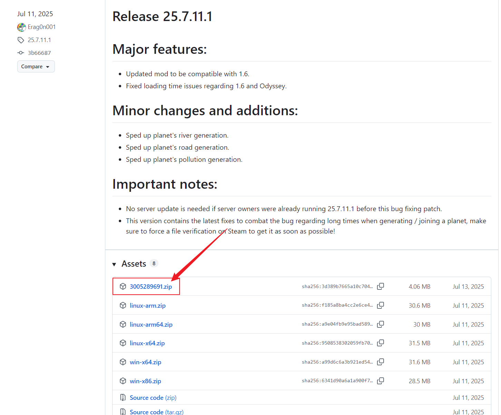Collapse the Assets section triangle
Screen dimensions: 501x415
(x=114, y=264)
